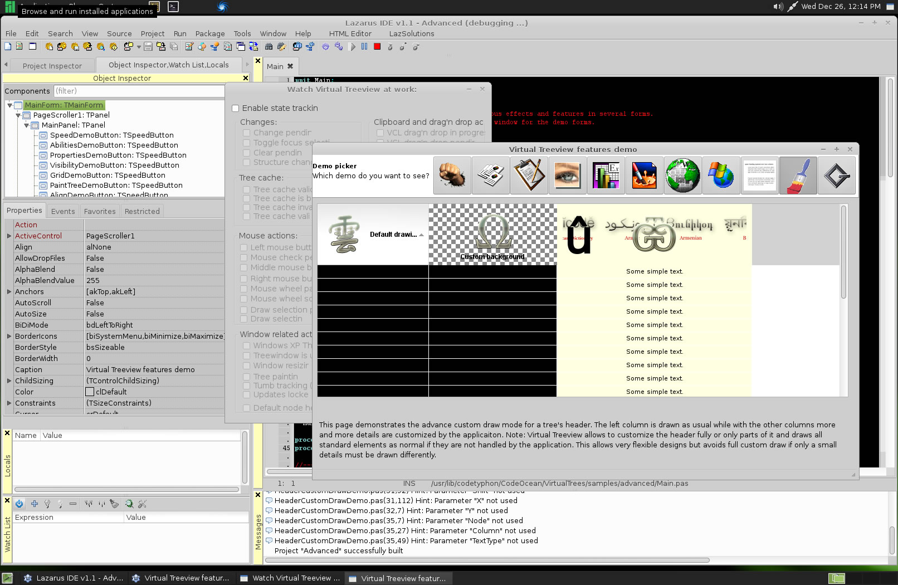Open the green globe puzzle demo icon

tap(683, 176)
